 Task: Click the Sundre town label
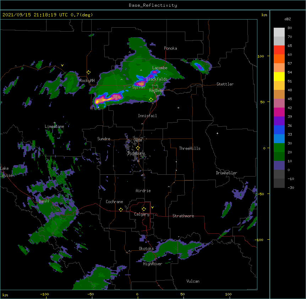tap(104, 139)
